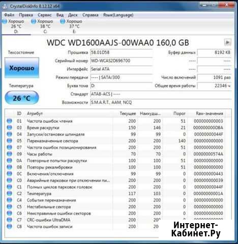The image size is (238, 244).
Task: Select row События переназначения
Action: (115, 200)
